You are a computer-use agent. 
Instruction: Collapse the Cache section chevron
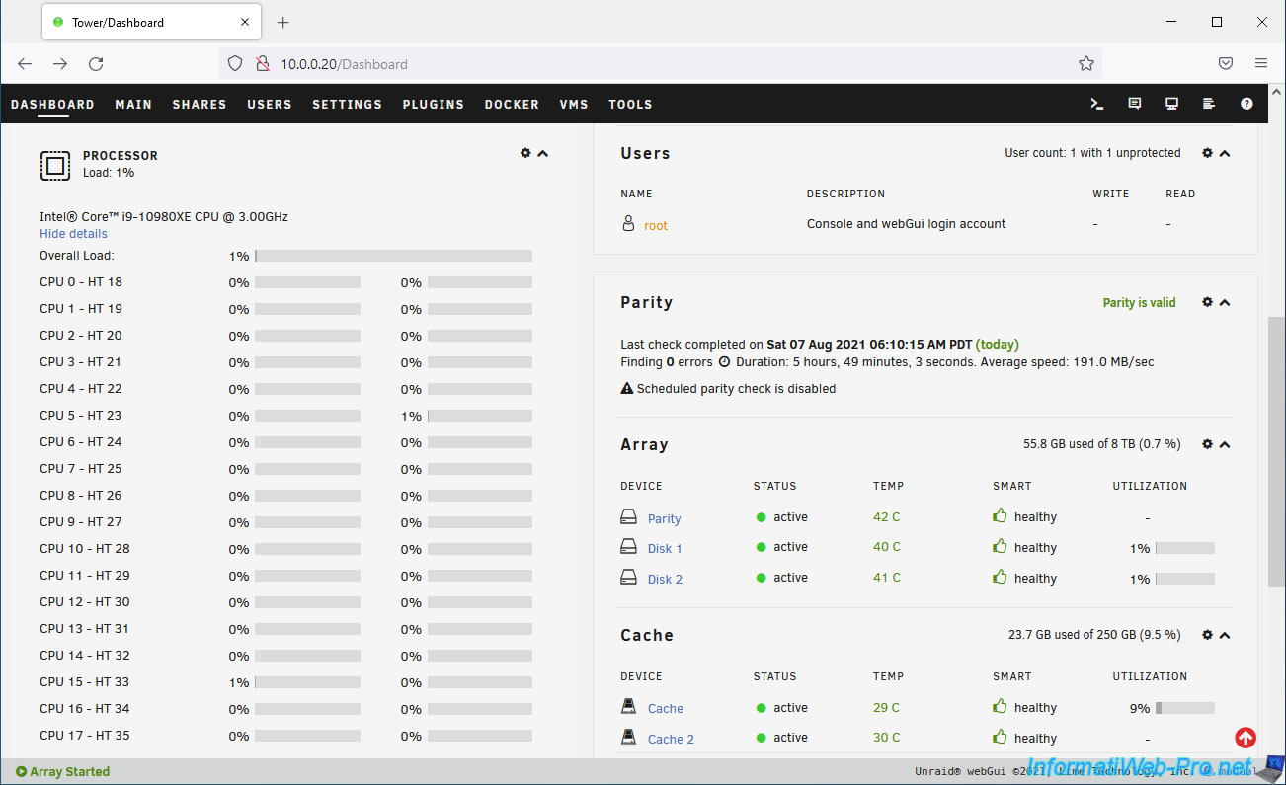[x=1225, y=635]
